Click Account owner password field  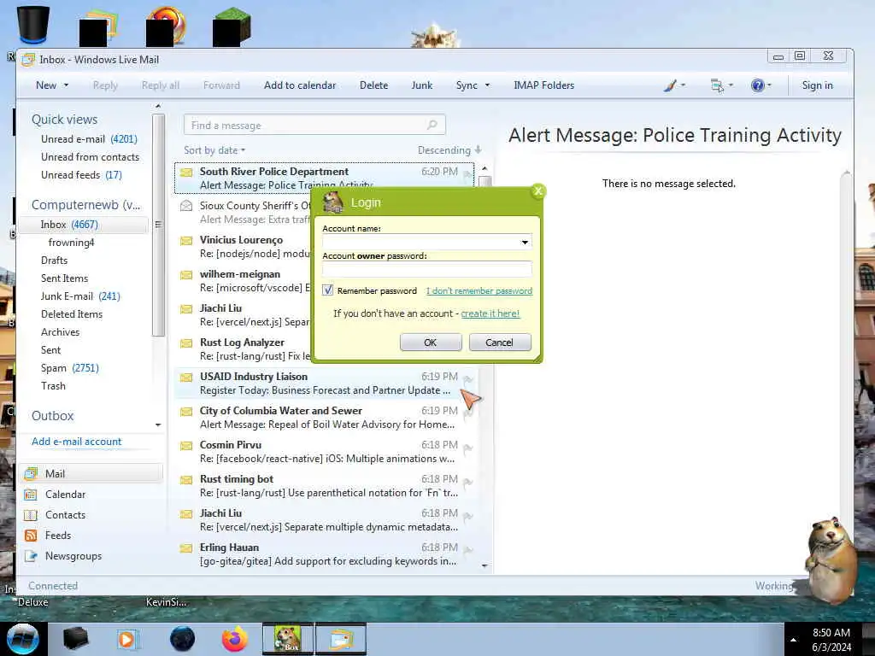tap(427, 269)
